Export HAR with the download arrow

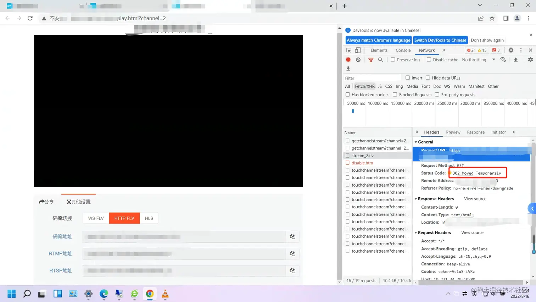[348, 68]
